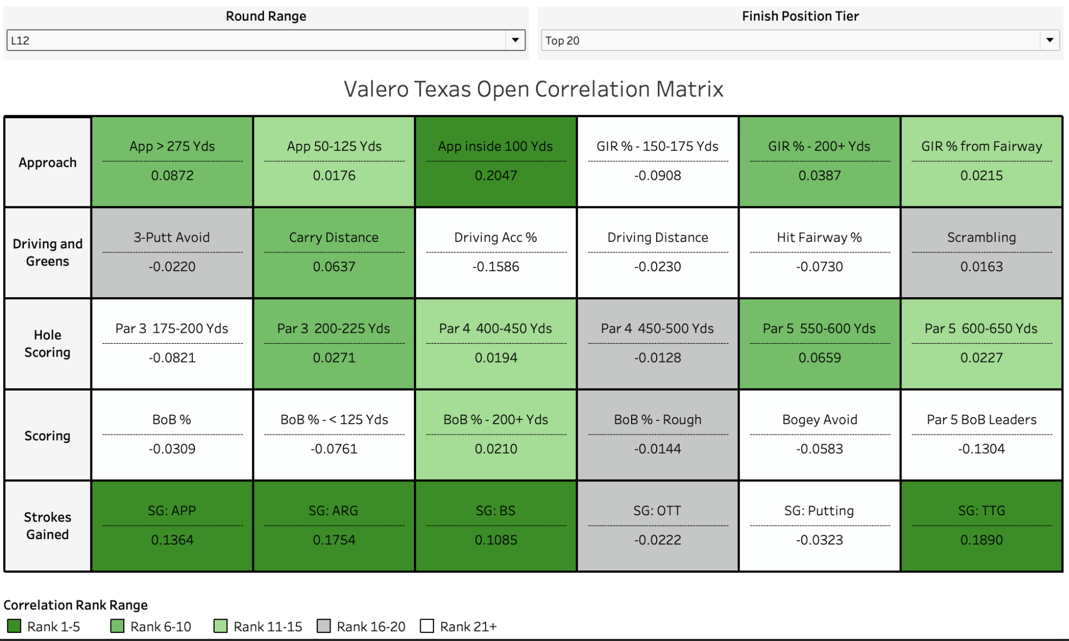Viewport: 1069px width, 641px height.
Task: Select the Driving Acc % cell
Action: pyautogui.click(x=495, y=253)
